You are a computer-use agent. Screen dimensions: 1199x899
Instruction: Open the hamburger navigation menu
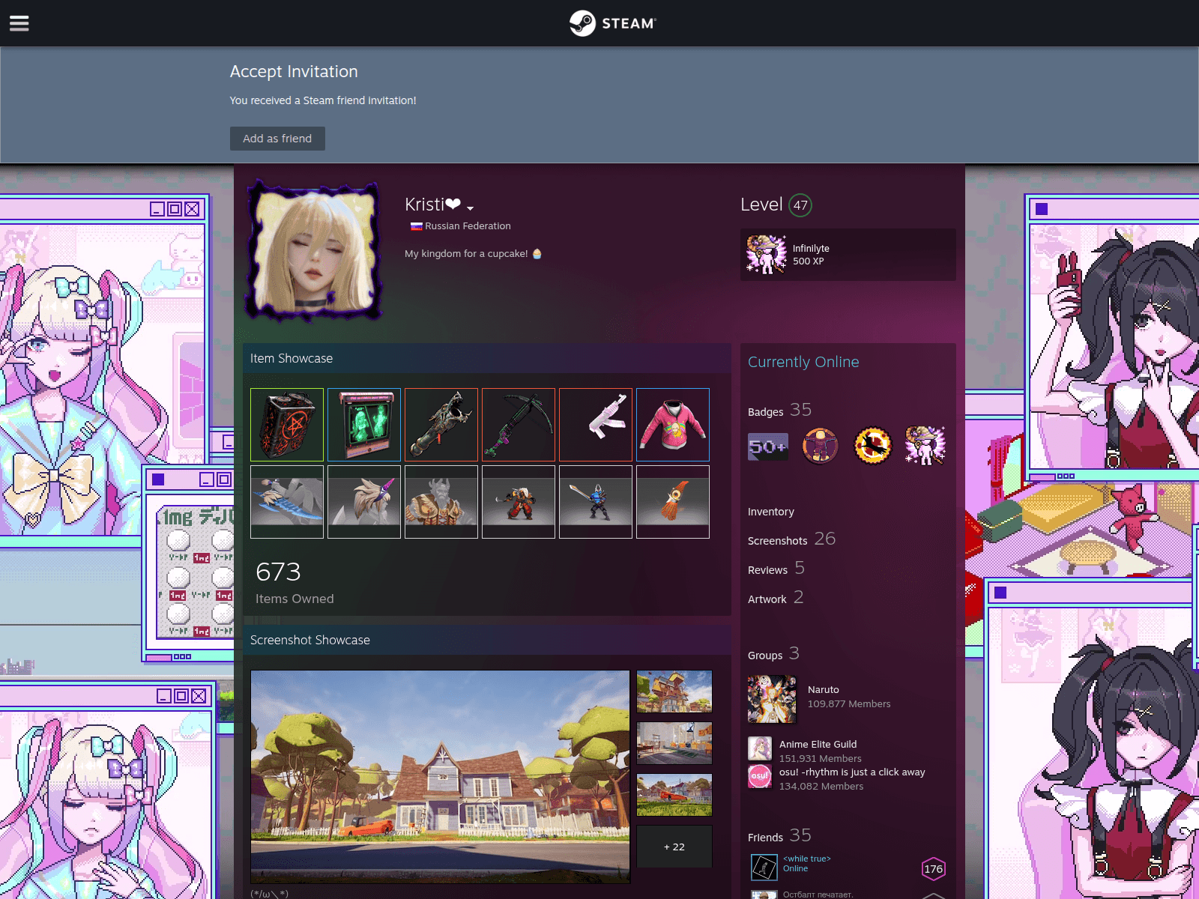coord(19,23)
